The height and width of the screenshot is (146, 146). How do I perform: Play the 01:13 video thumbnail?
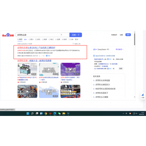coord(49,69)
